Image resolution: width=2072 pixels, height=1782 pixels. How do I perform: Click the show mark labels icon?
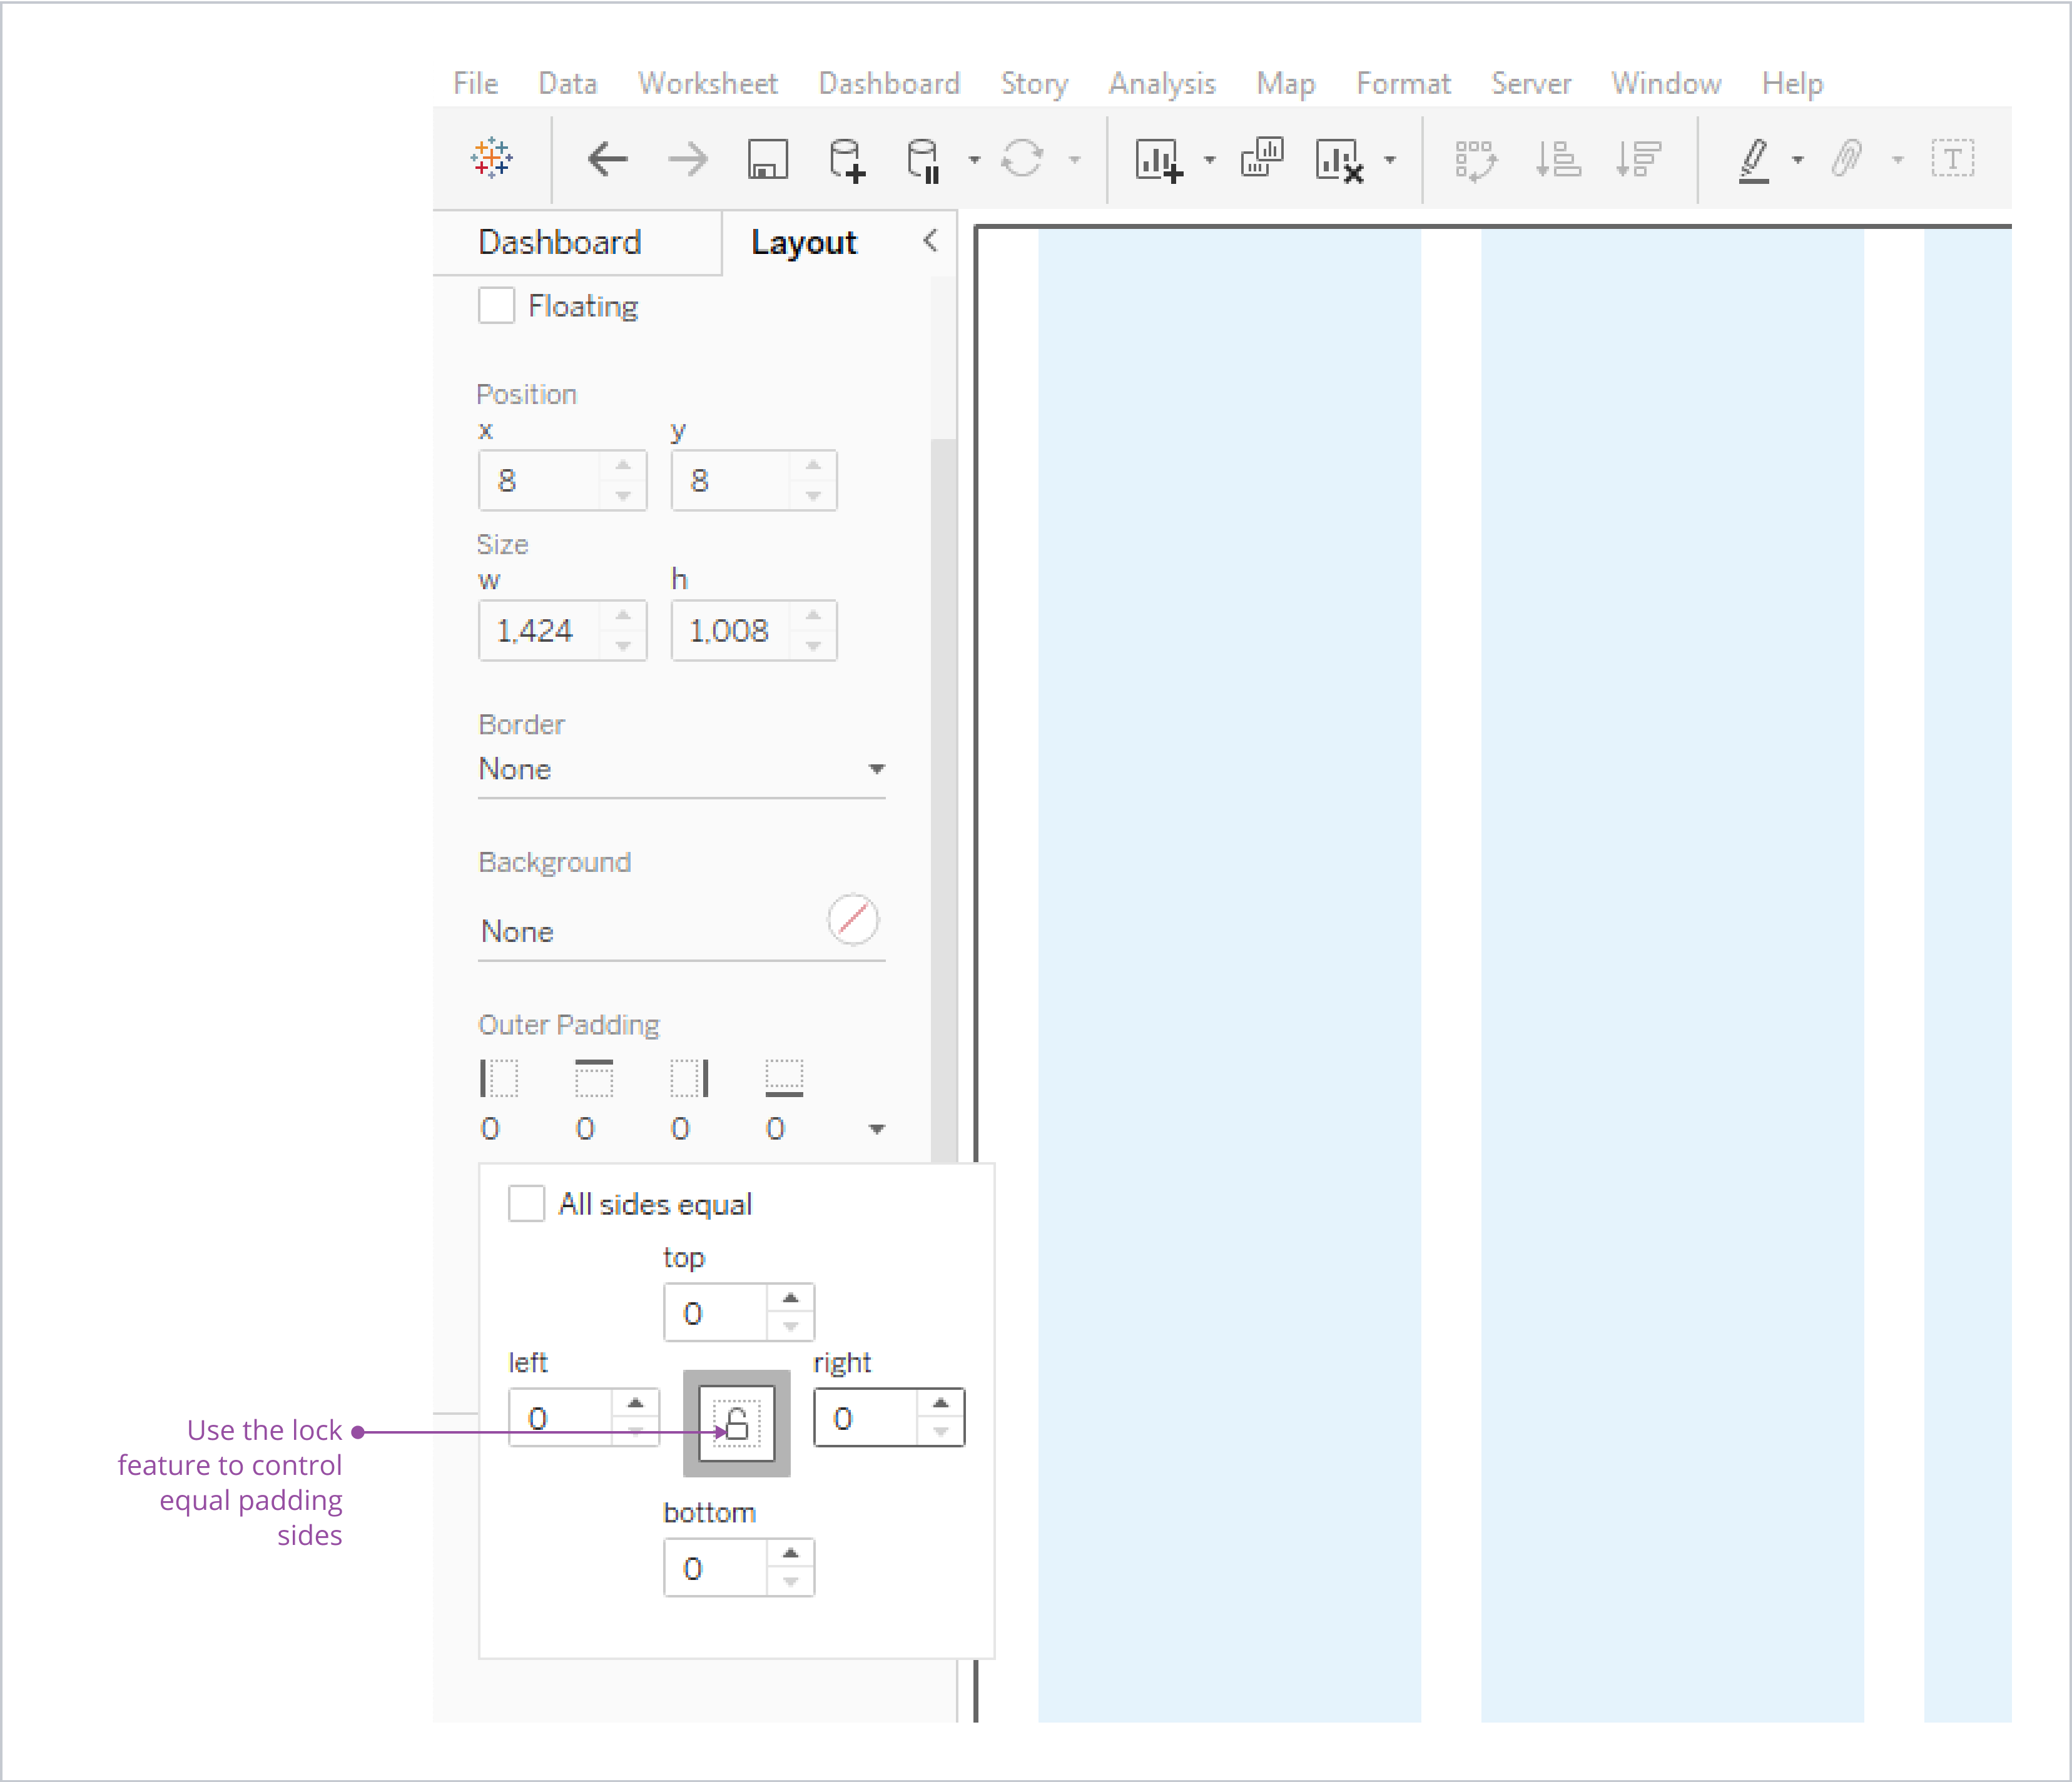tap(1953, 158)
